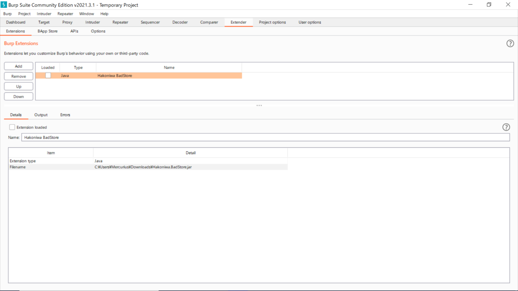
Task: Select the Details tab
Action: (x=16, y=115)
